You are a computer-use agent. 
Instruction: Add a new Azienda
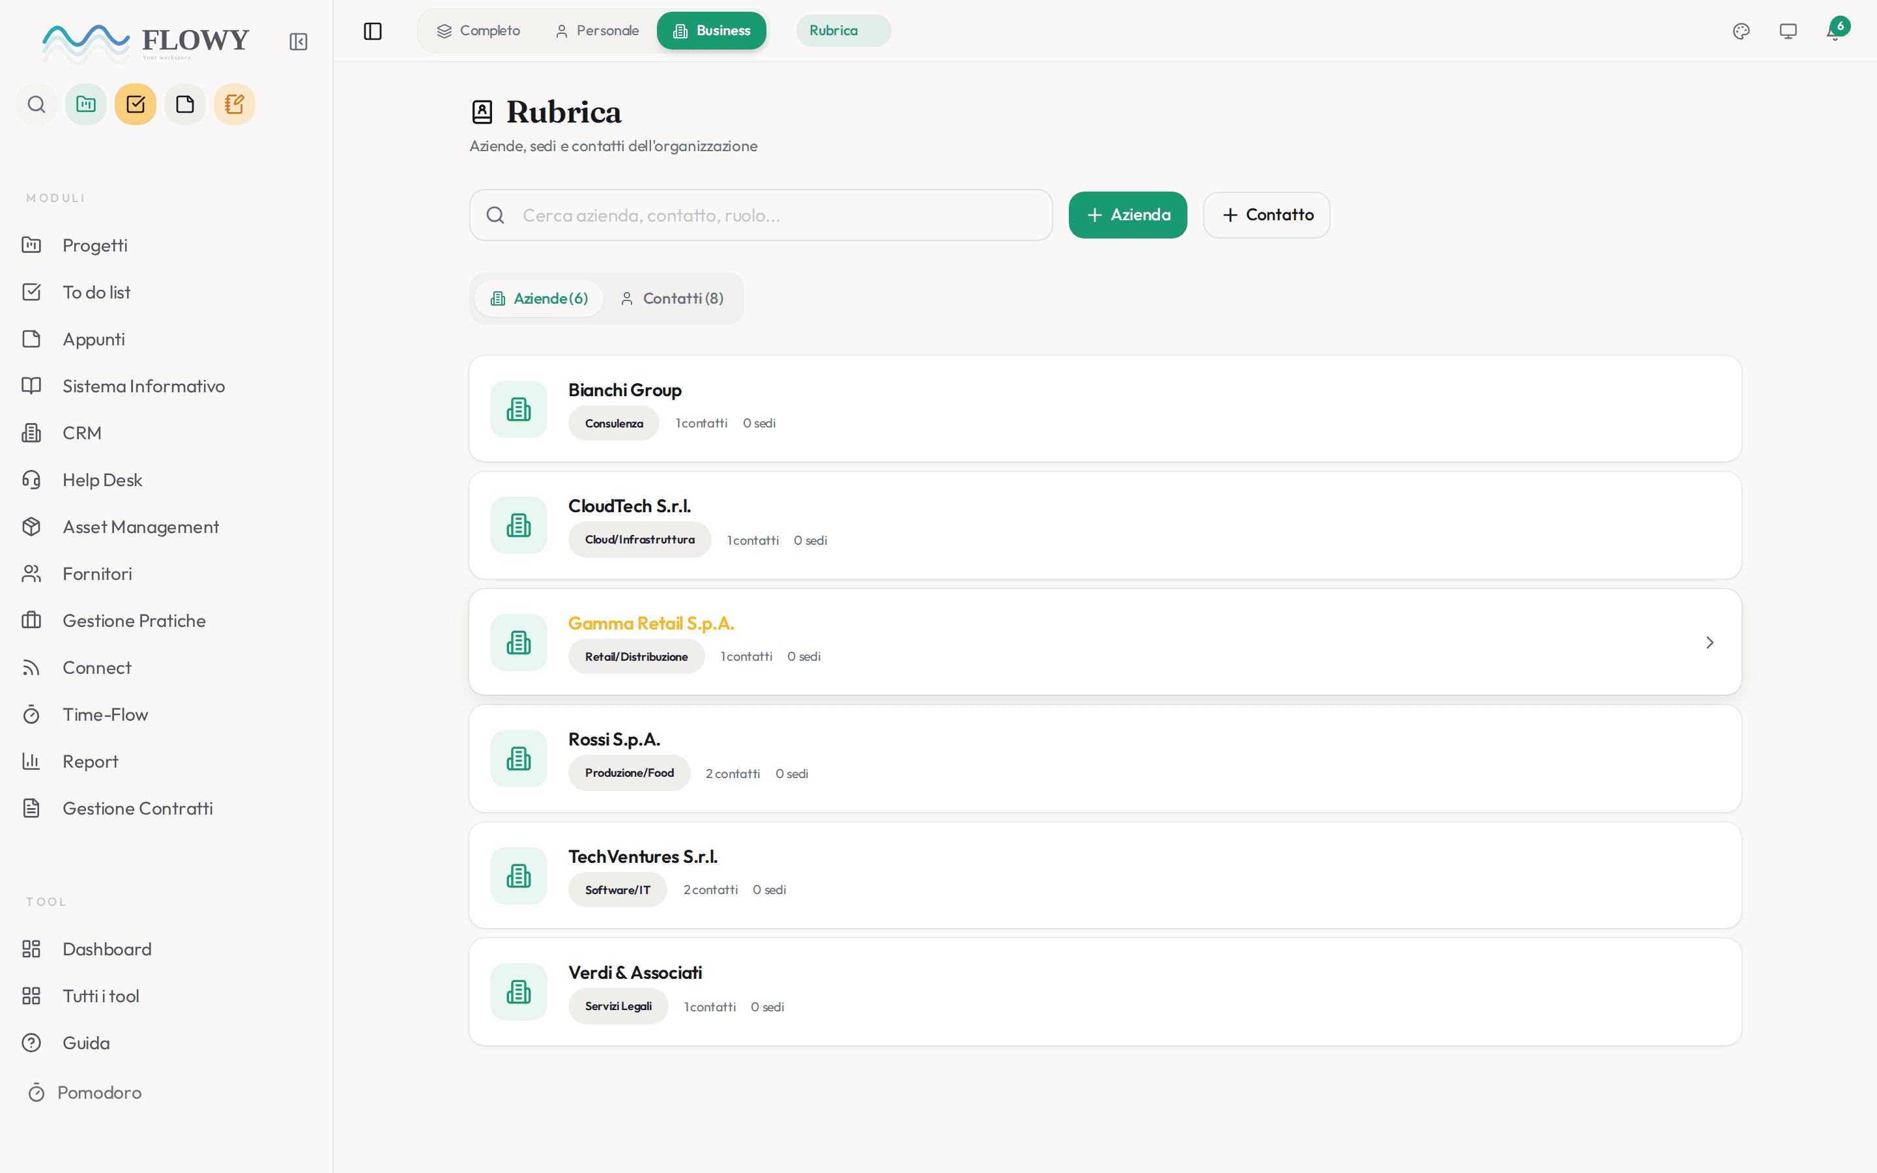tap(1128, 215)
